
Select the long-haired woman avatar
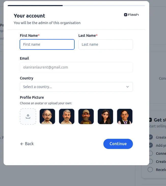point(105,116)
